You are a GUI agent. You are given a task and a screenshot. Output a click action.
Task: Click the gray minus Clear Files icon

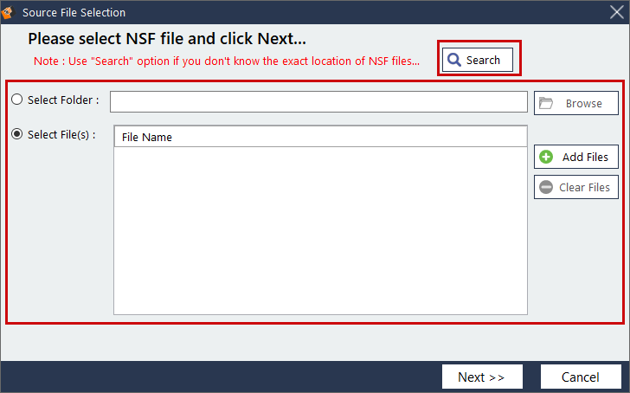click(546, 187)
